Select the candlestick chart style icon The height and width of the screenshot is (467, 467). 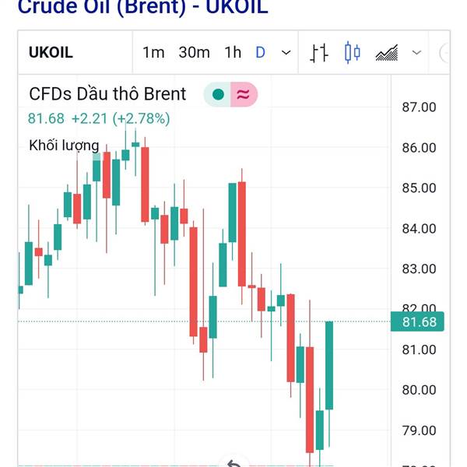coord(353,53)
